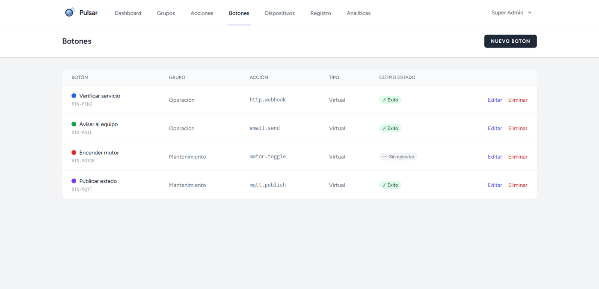This screenshot has width=599, height=289.
Task: Click the green dot beside Avisar al equipo
Action: point(74,124)
